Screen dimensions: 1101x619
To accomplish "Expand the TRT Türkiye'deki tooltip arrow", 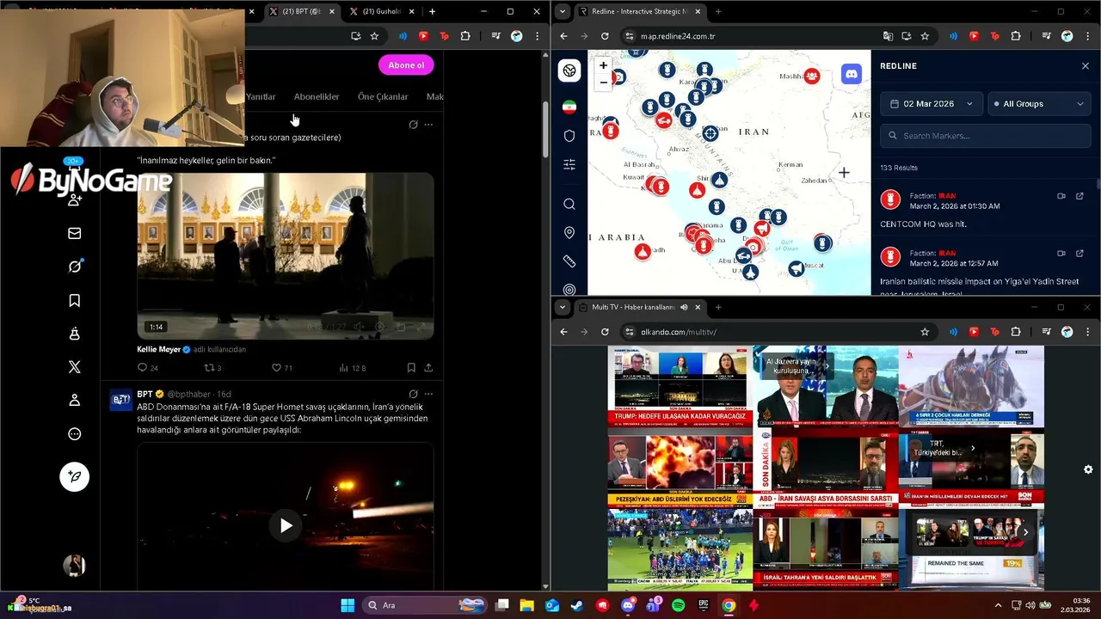I will click(973, 448).
